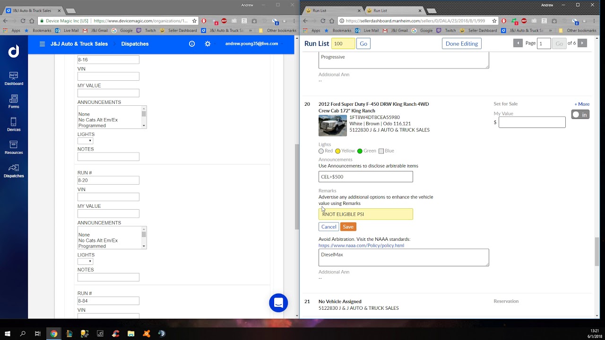605x340 pixels.
Task: Reload the Manheim Run List page
Action: pos(323,21)
